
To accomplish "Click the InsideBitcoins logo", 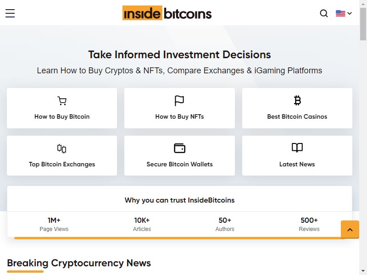I will (167, 13).
